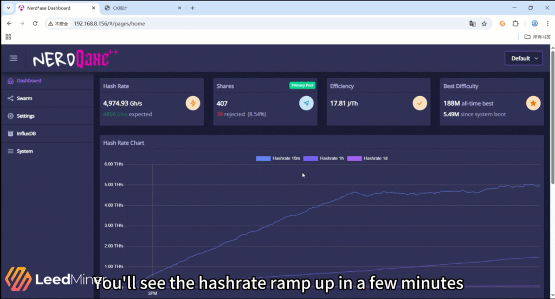The image size is (555, 299).
Task: Toggle Hashrate 10m legend series
Action: pos(277,158)
